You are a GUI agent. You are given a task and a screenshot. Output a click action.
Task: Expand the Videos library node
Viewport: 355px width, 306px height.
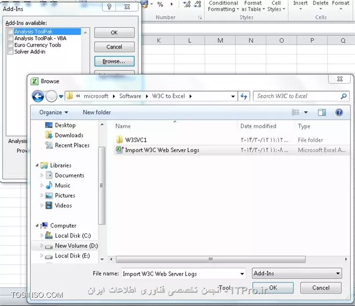(42, 206)
